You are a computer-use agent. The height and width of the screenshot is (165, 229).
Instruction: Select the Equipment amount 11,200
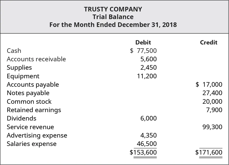tap(147, 76)
